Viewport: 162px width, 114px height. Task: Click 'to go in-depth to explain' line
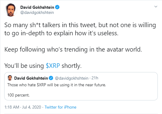(61, 33)
